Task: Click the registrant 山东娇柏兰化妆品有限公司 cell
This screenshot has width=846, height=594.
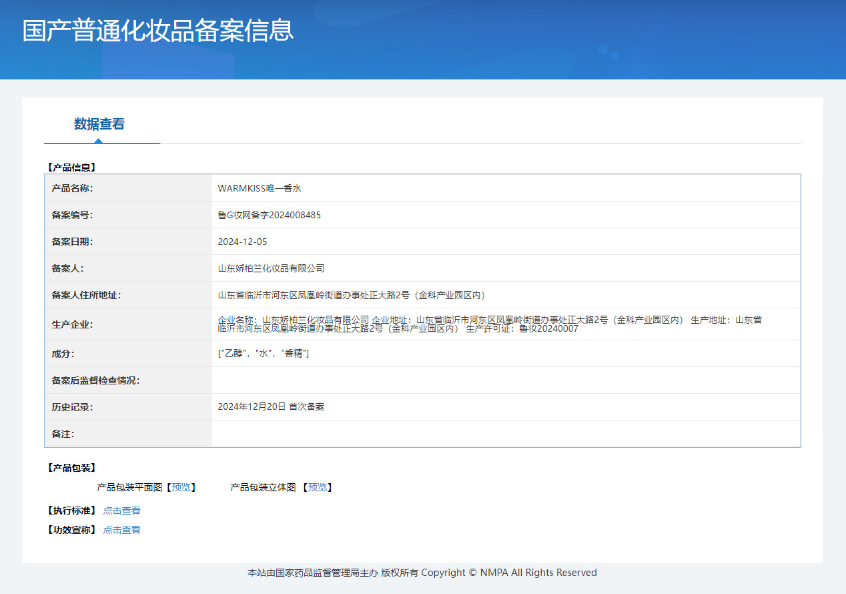Action: [506, 268]
